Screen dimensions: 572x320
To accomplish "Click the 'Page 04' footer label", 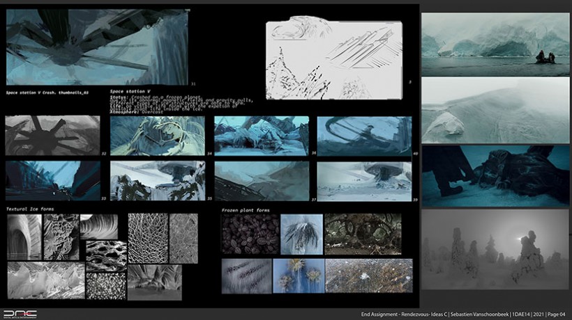I will [557, 314].
